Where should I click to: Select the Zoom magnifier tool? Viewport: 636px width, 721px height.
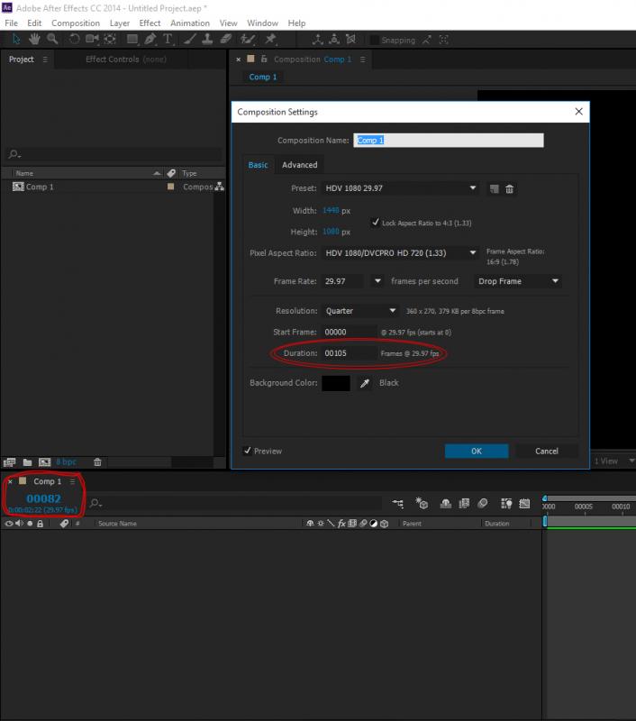tap(51, 40)
